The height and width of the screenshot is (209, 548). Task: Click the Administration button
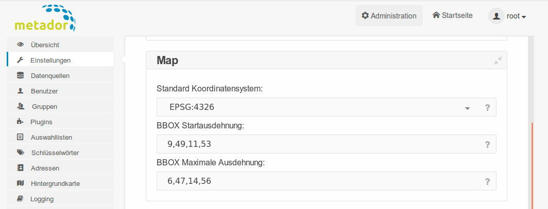pyautogui.click(x=389, y=16)
